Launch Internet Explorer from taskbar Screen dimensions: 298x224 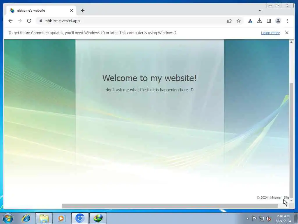26,218
